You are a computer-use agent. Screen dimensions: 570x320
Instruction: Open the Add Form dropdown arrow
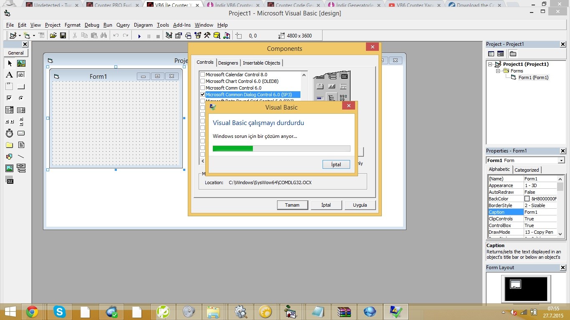point(34,36)
